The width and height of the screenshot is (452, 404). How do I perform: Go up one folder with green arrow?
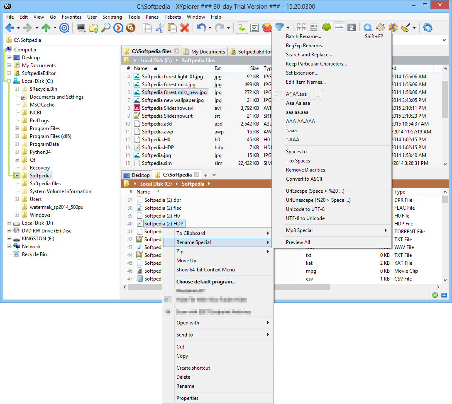pos(46,28)
